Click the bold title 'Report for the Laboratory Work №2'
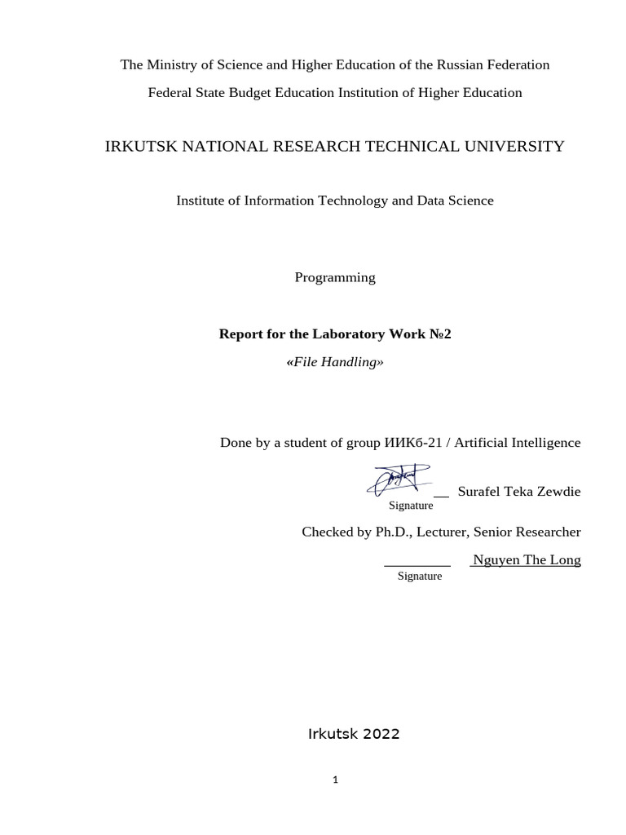The width and height of the screenshot is (626, 835). 335,334
